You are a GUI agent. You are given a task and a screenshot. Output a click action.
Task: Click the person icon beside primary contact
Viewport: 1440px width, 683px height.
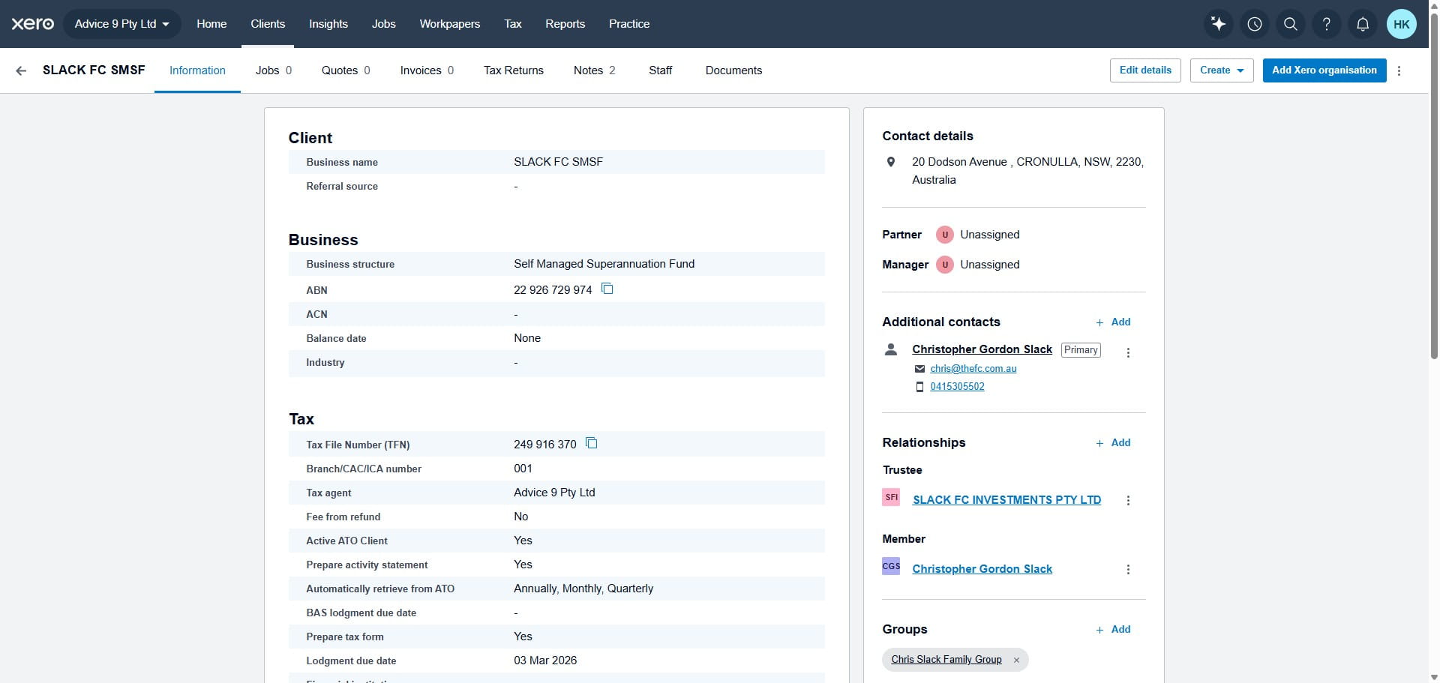click(x=891, y=349)
